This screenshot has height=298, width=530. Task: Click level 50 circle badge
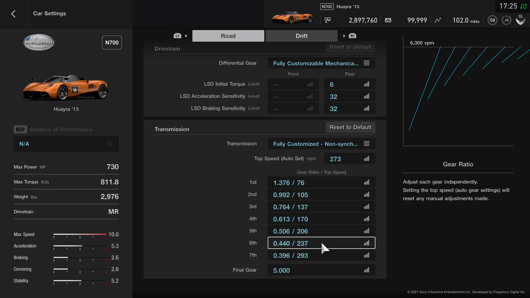(492, 20)
